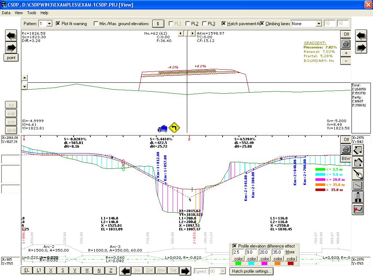Click the 35.0 threshold input field

(277, 252)
